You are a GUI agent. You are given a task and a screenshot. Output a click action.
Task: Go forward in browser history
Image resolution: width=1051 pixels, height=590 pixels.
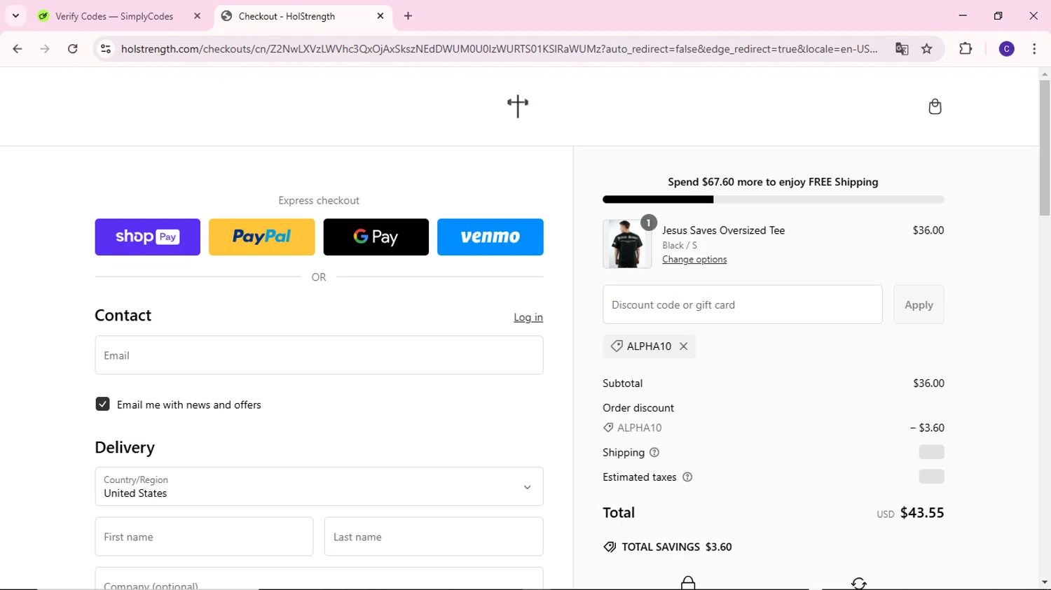pos(45,49)
